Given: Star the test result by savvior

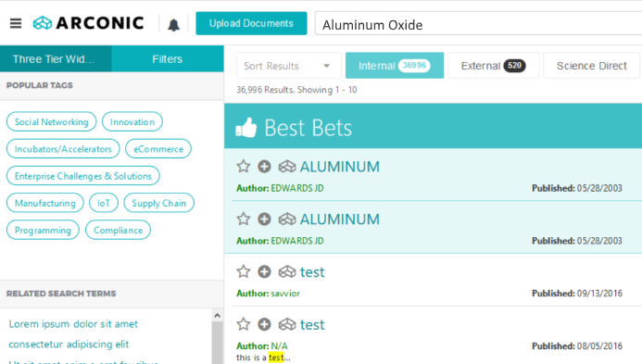Looking at the screenshot, I should pos(244,271).
